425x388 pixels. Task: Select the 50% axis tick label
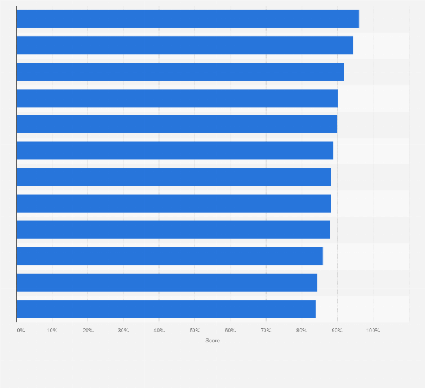pos(194,330)
